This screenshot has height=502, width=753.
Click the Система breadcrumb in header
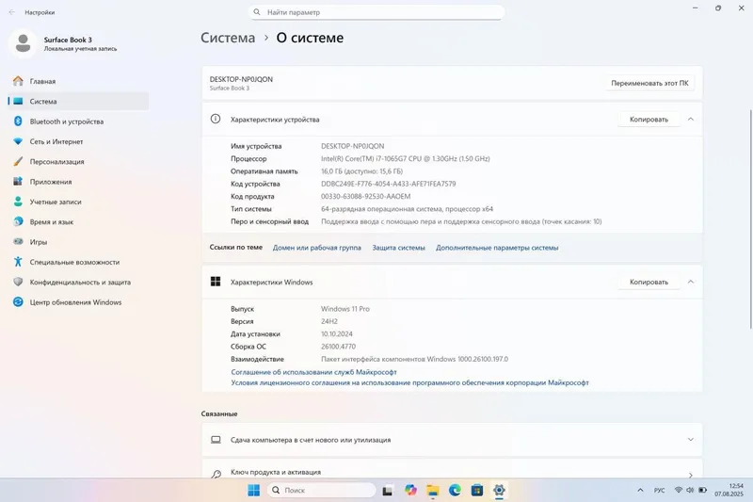[228, 38]
